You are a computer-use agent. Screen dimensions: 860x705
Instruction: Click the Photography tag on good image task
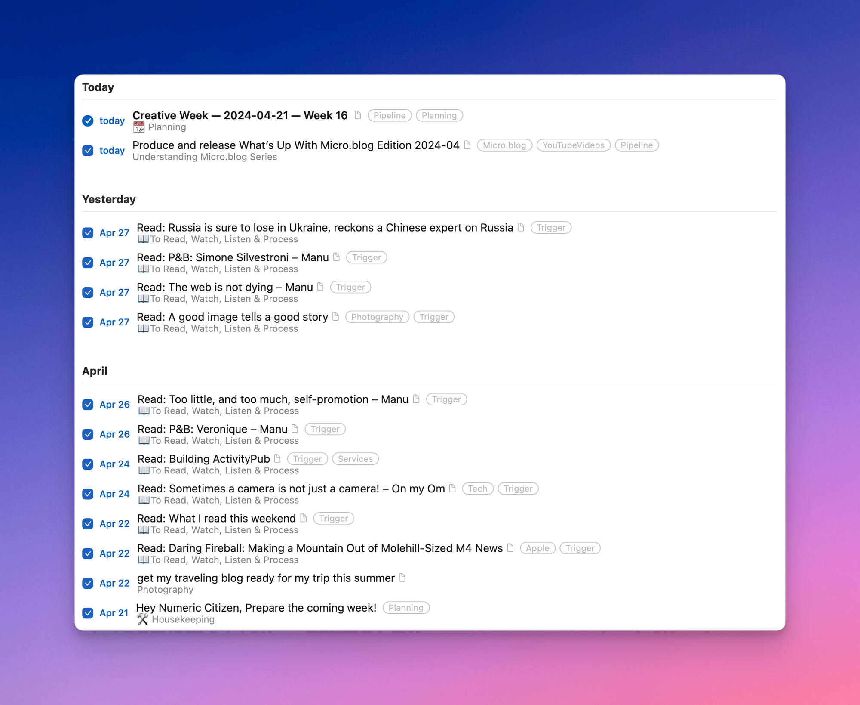point(377,317)
